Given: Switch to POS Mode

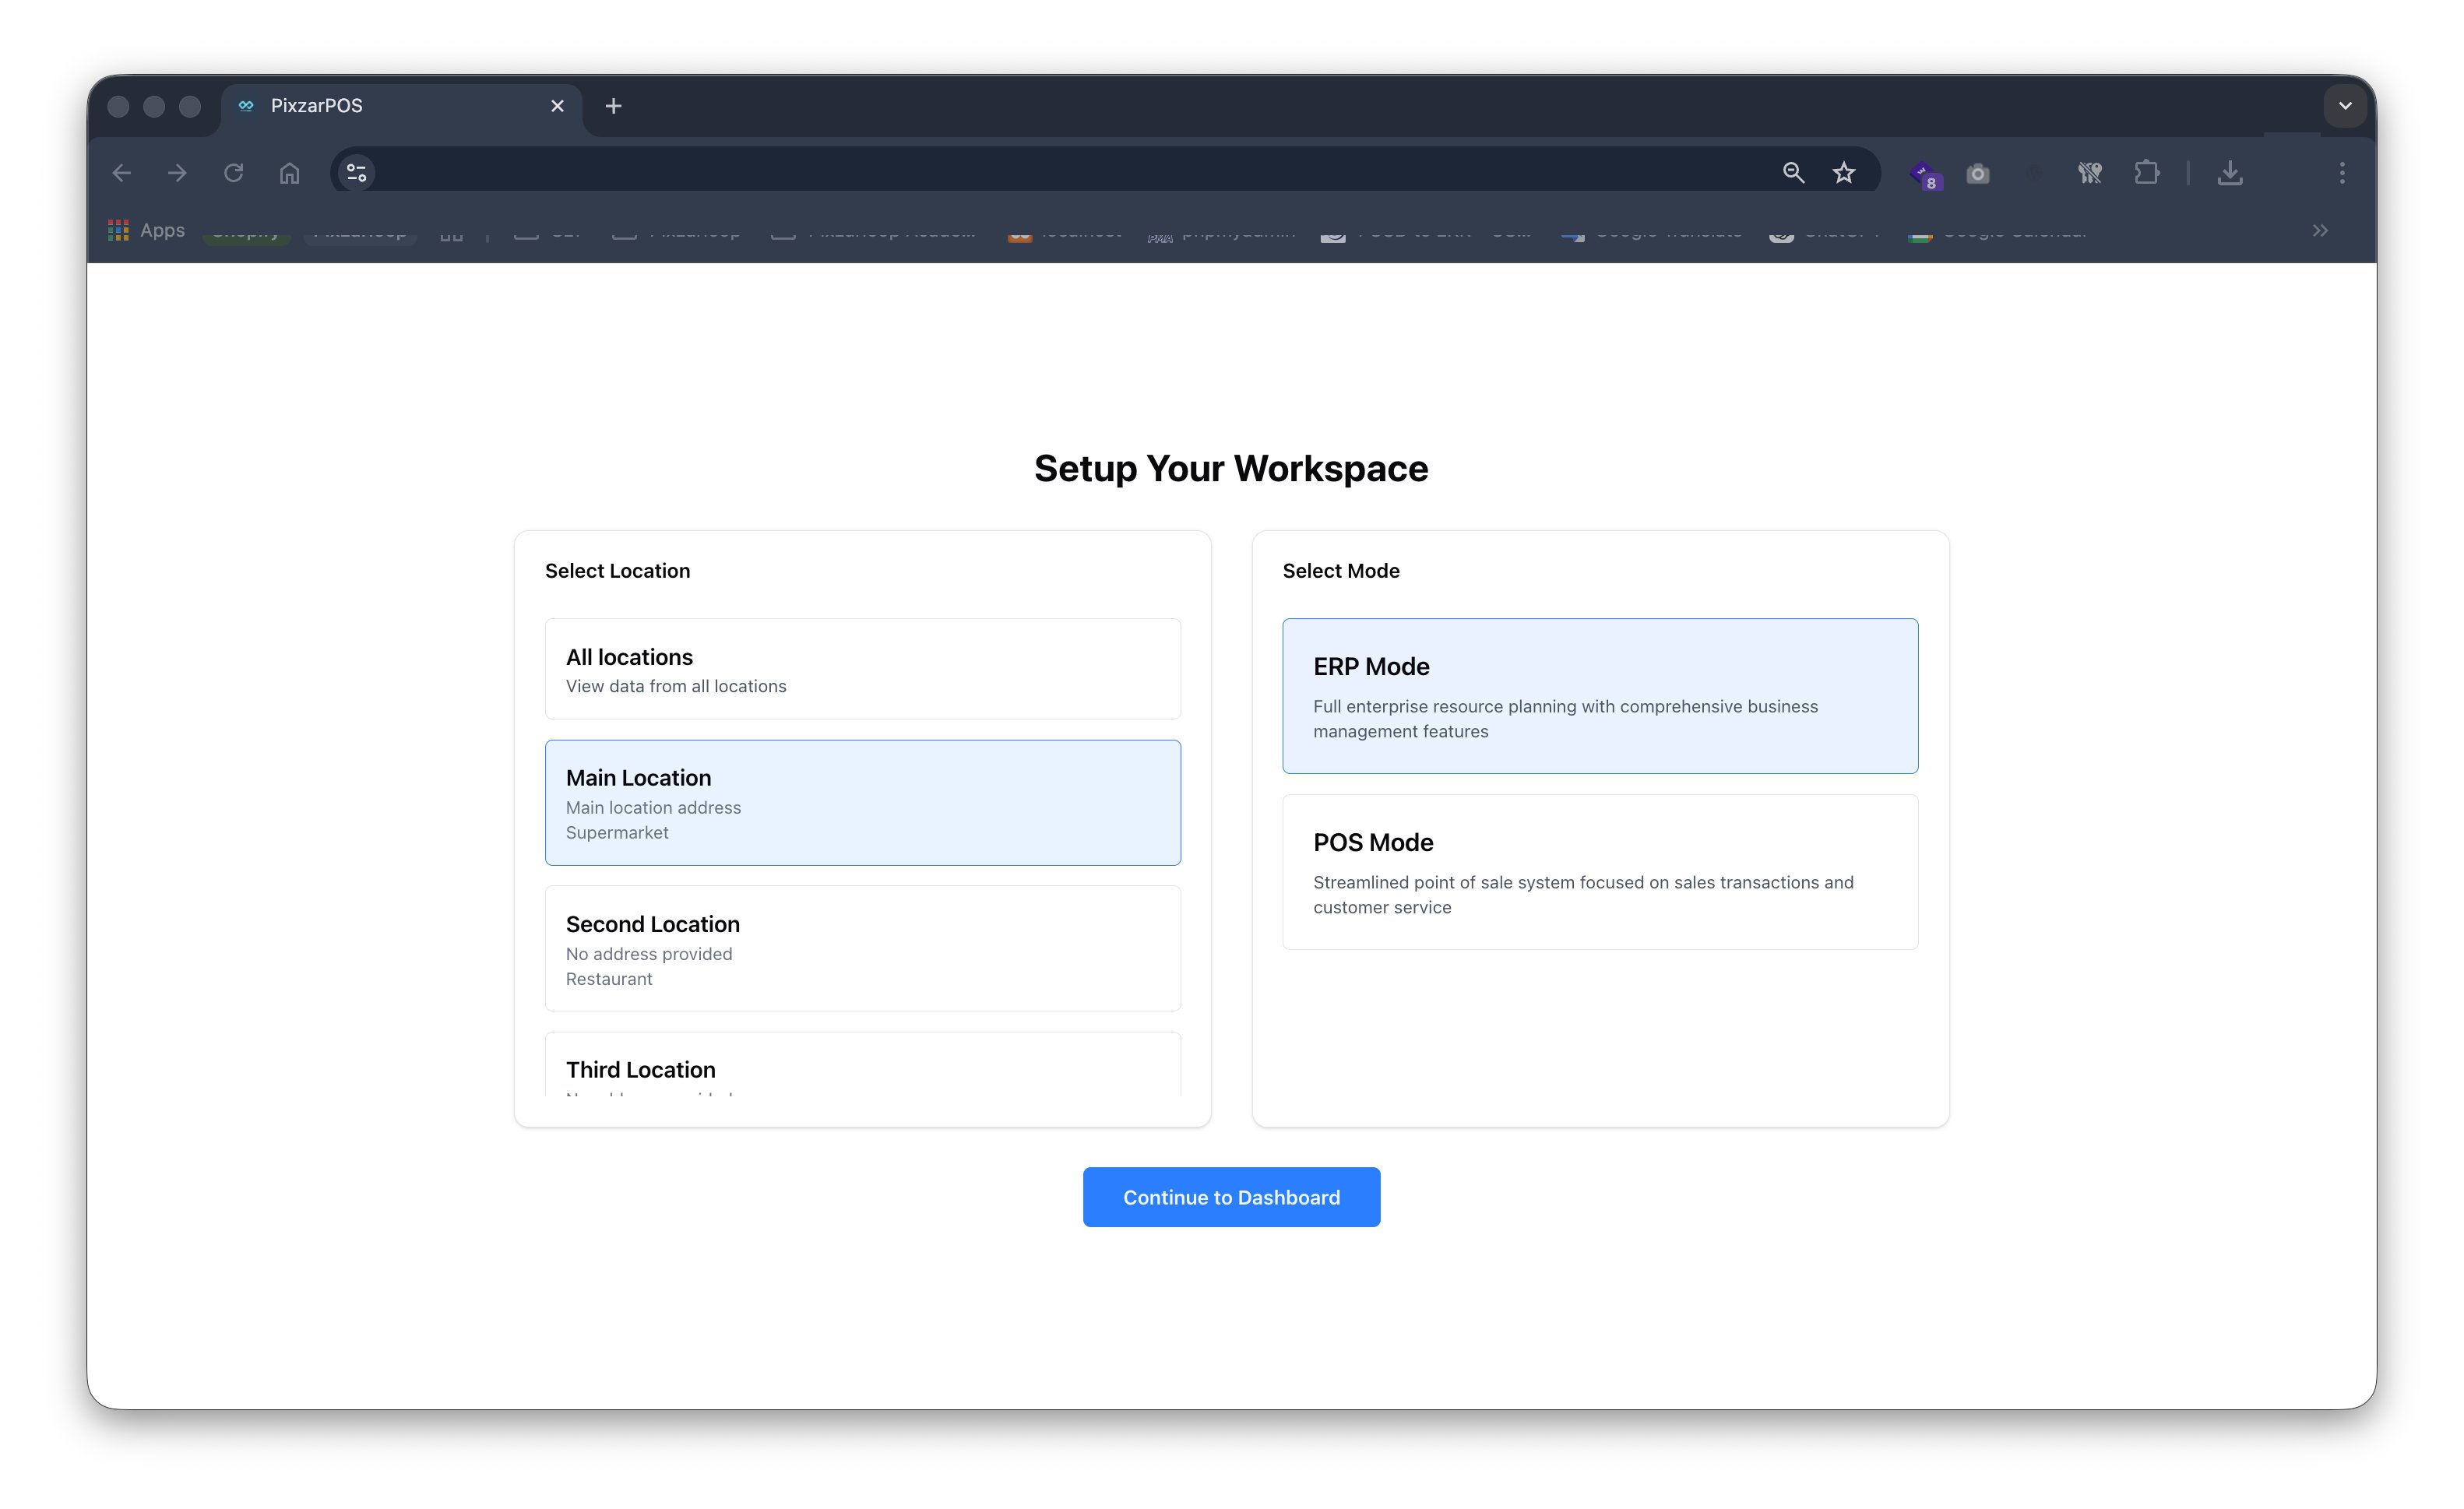Looking at the screenshot, I should tap(1599, 872).
